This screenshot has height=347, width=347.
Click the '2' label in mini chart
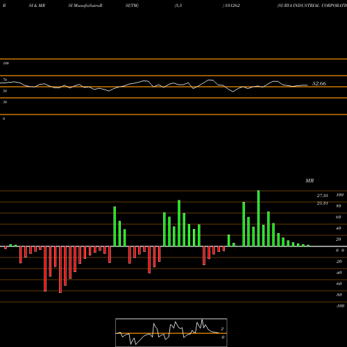pyautogui.click(x=222, y=329)
